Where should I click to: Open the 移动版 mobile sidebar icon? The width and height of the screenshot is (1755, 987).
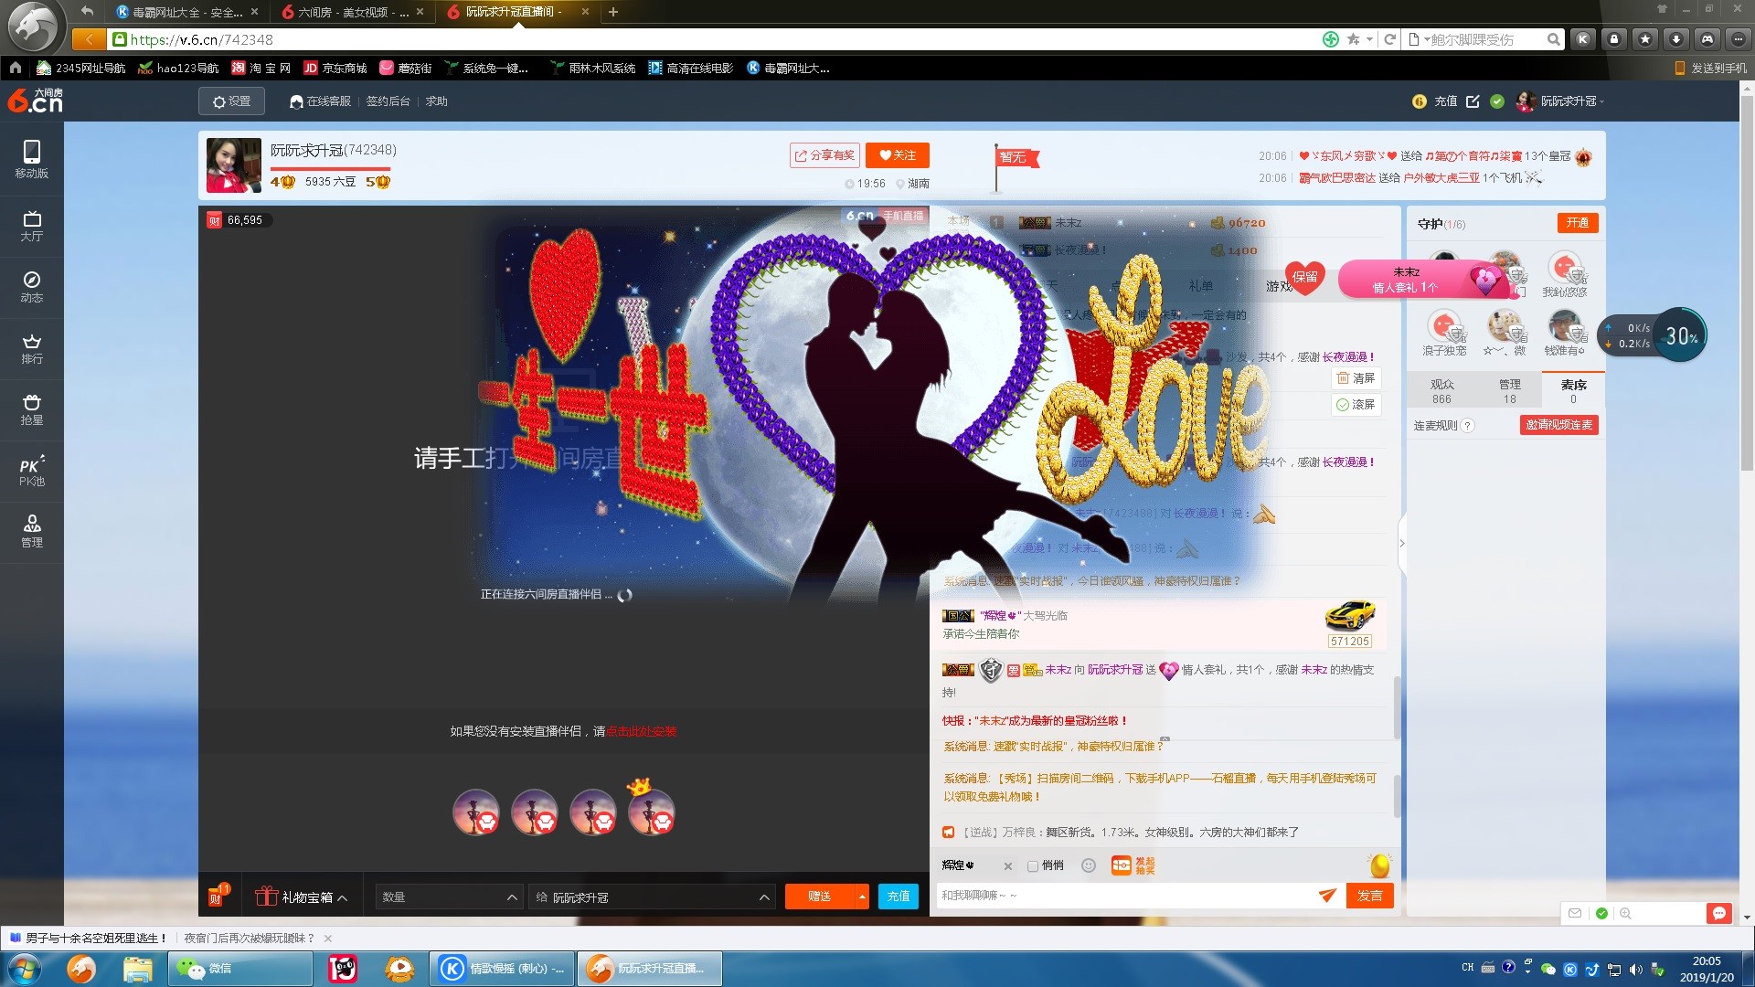tap(32, 159)
